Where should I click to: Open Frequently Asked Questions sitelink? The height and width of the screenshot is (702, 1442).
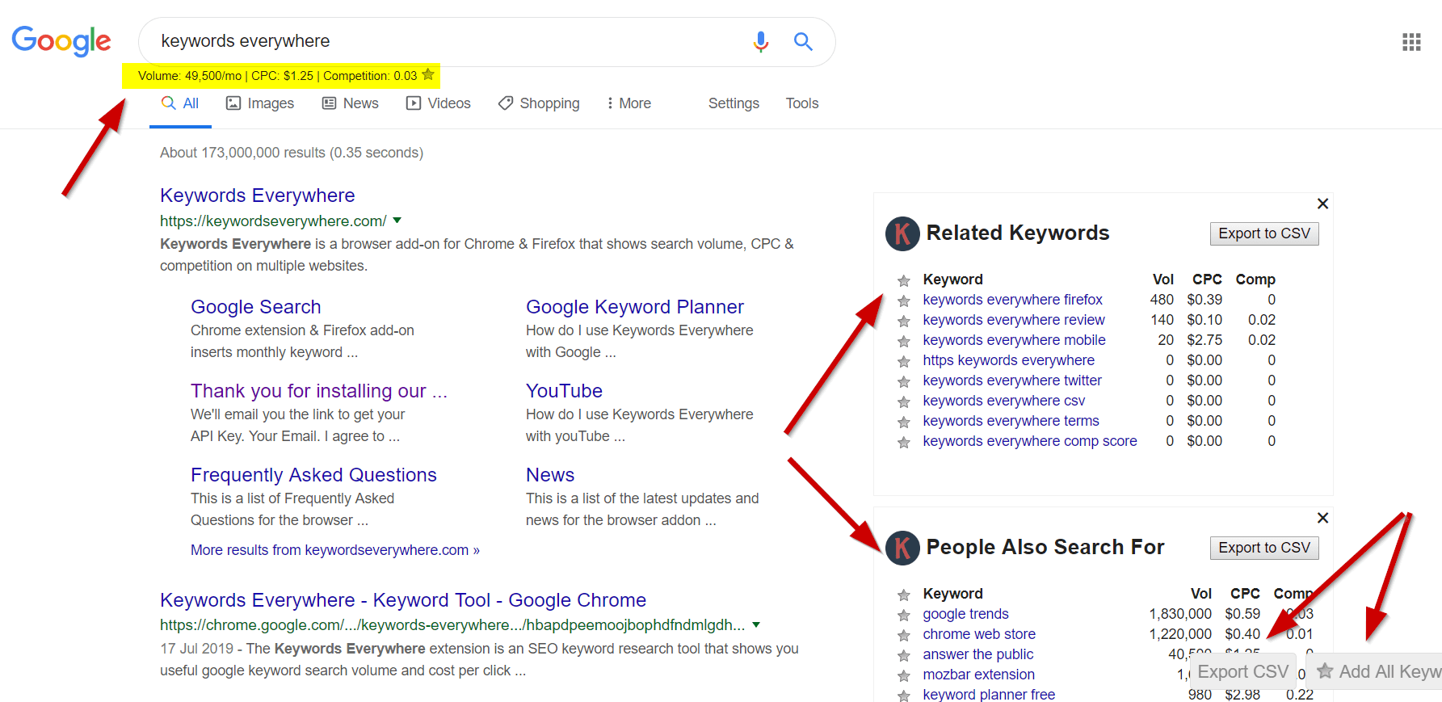[313, 475]
